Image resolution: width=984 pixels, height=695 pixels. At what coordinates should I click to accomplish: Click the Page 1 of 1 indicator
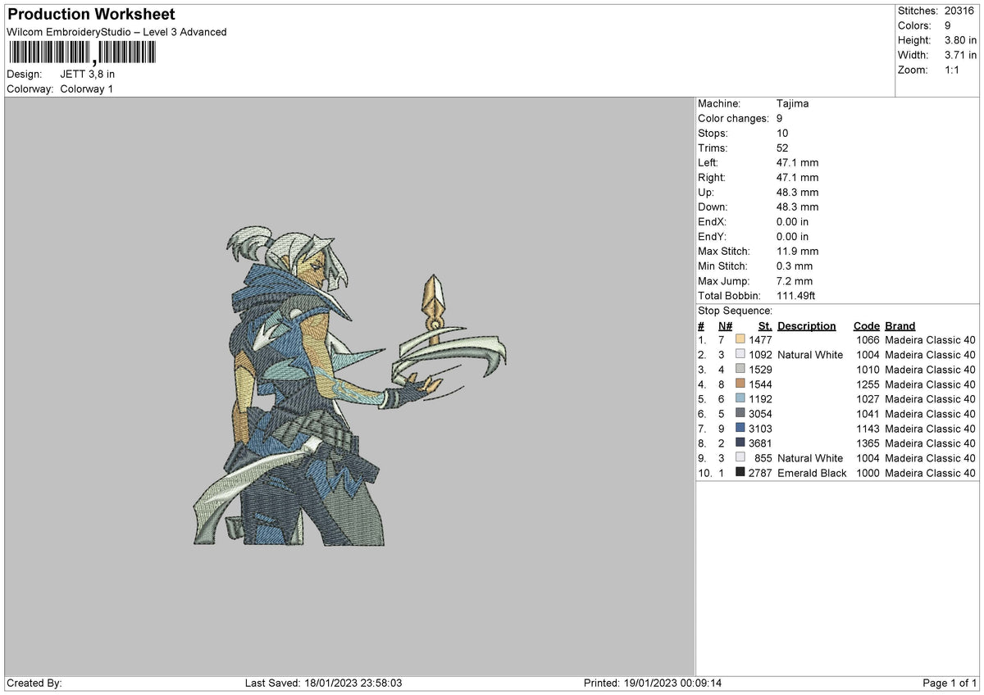[950, 684]
